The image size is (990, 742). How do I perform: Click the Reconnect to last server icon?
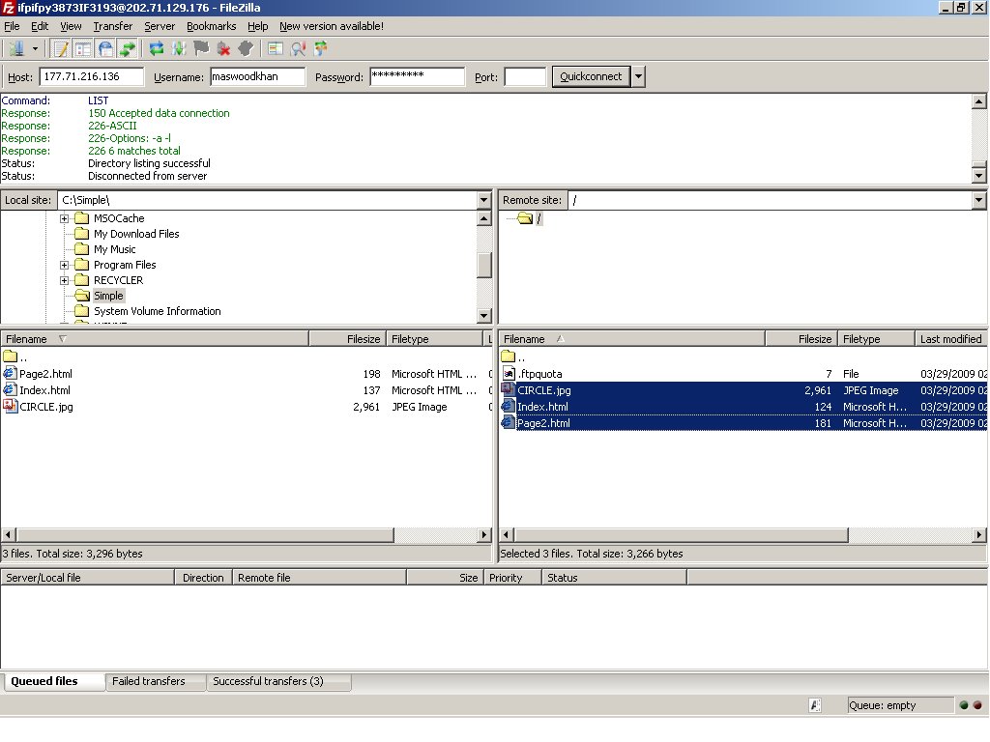246,48
